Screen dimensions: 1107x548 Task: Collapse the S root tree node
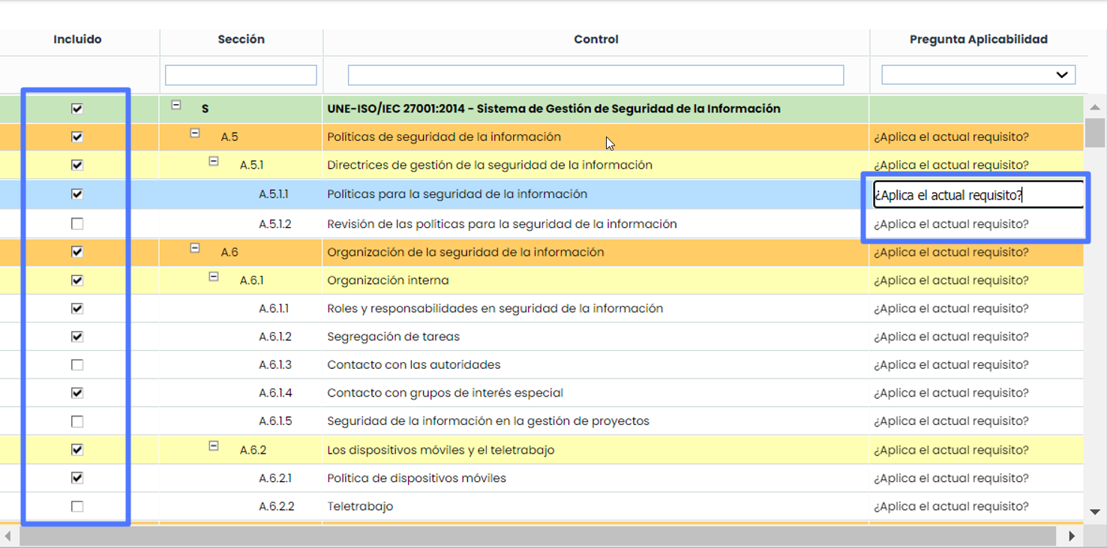176,106
